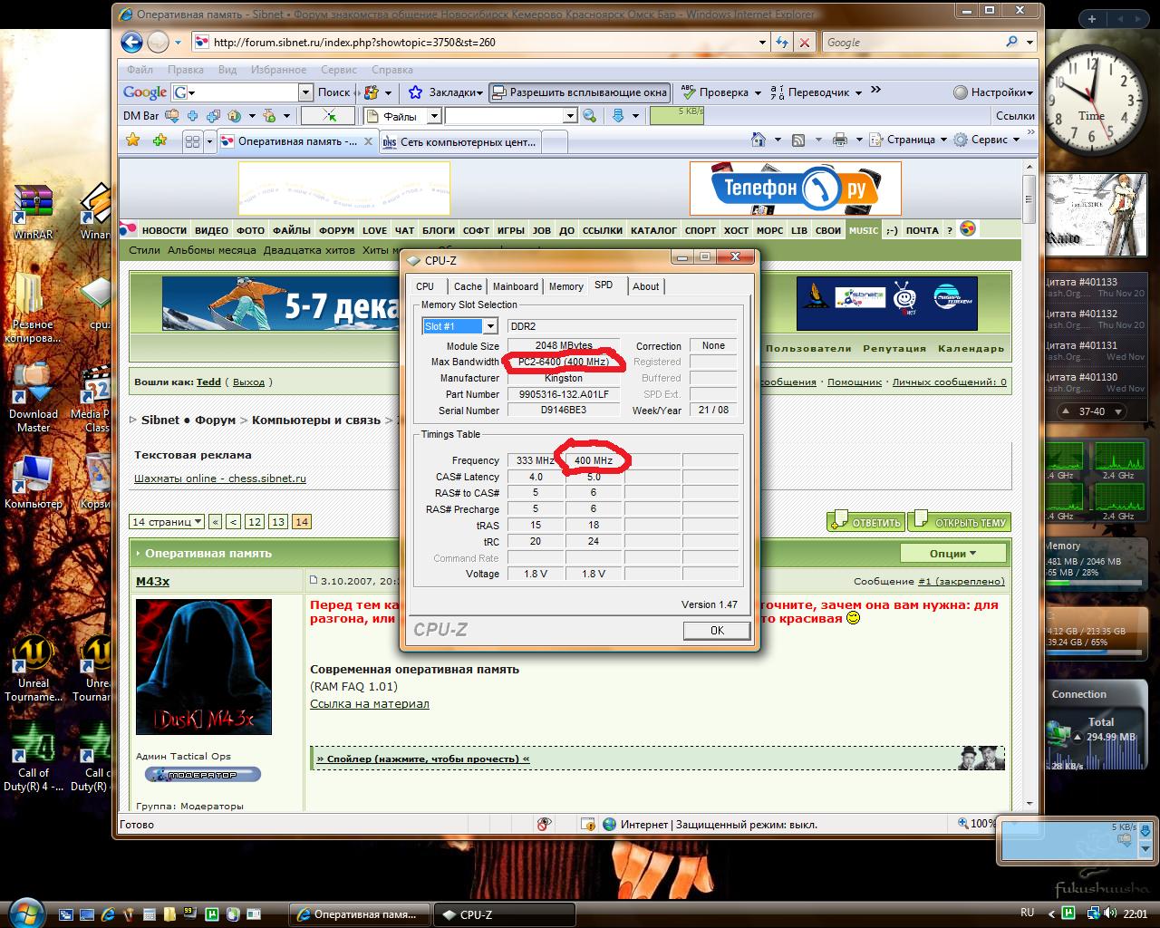
Task: Switch to the Memory tab in CPU-Z
Action: [565, 286]
